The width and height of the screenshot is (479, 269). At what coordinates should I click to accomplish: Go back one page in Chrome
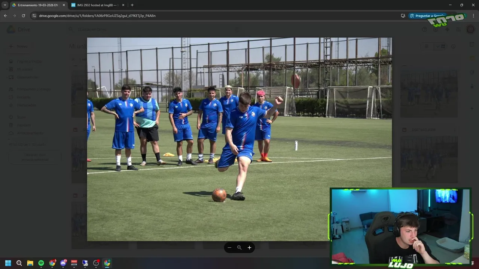[5, 16]
